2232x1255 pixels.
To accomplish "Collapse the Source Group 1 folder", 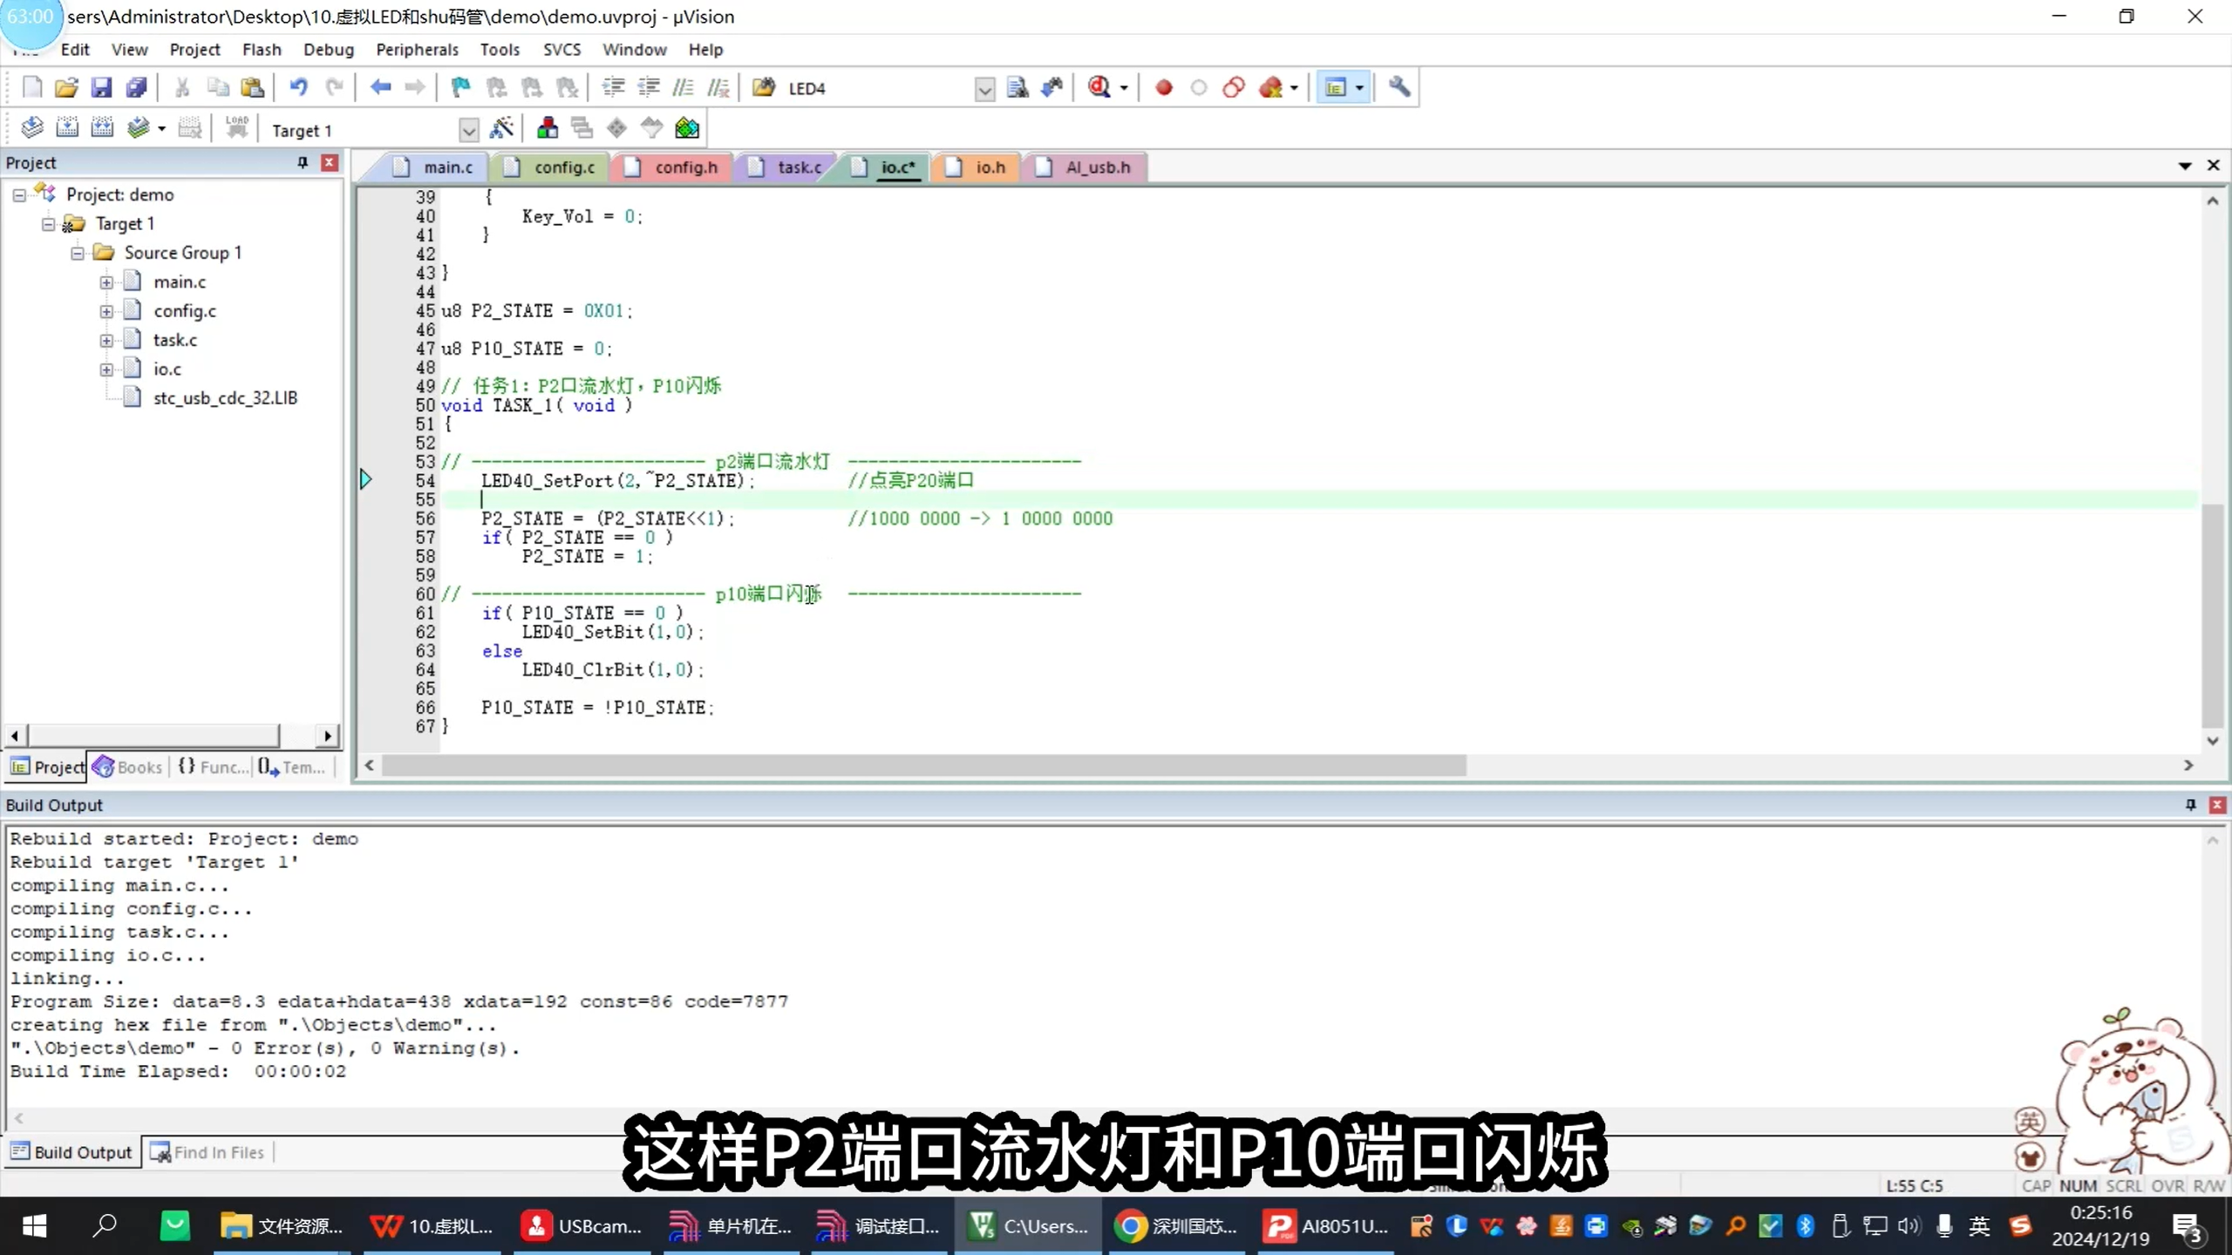I will click(77, 253).
